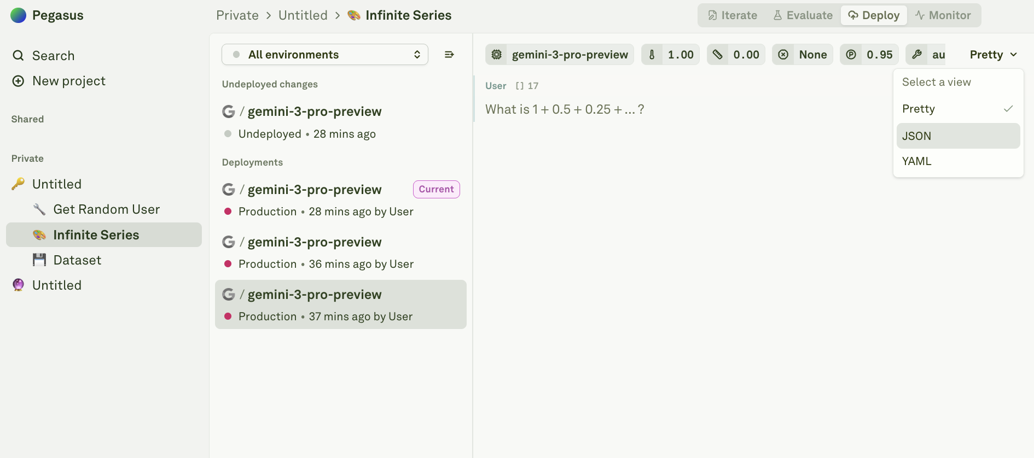Viewport: 1034px width, 458px height.
Task: Choose YAML in the view menu
Action: 958,161
